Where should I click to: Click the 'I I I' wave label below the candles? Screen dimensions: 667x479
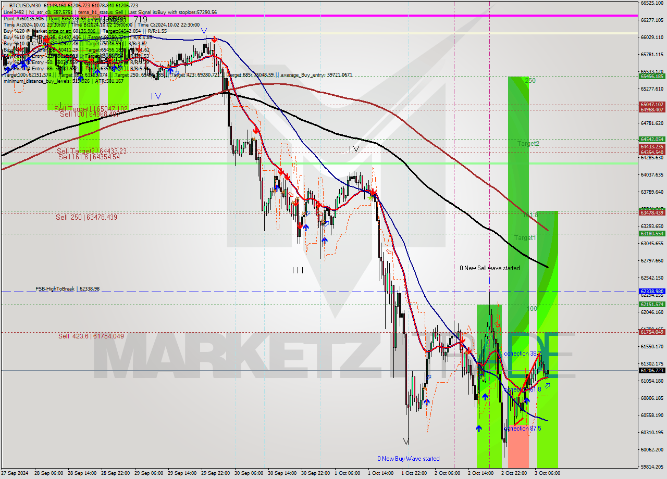tap(298, 270)
